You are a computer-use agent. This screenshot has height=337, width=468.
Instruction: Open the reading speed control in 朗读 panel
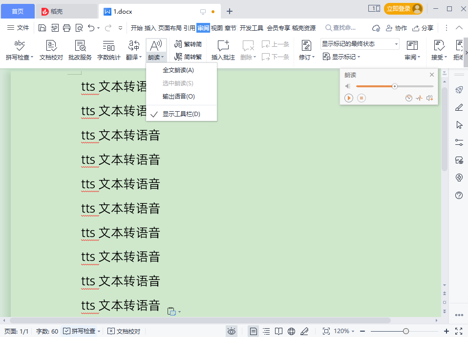[x=409, y=98]
